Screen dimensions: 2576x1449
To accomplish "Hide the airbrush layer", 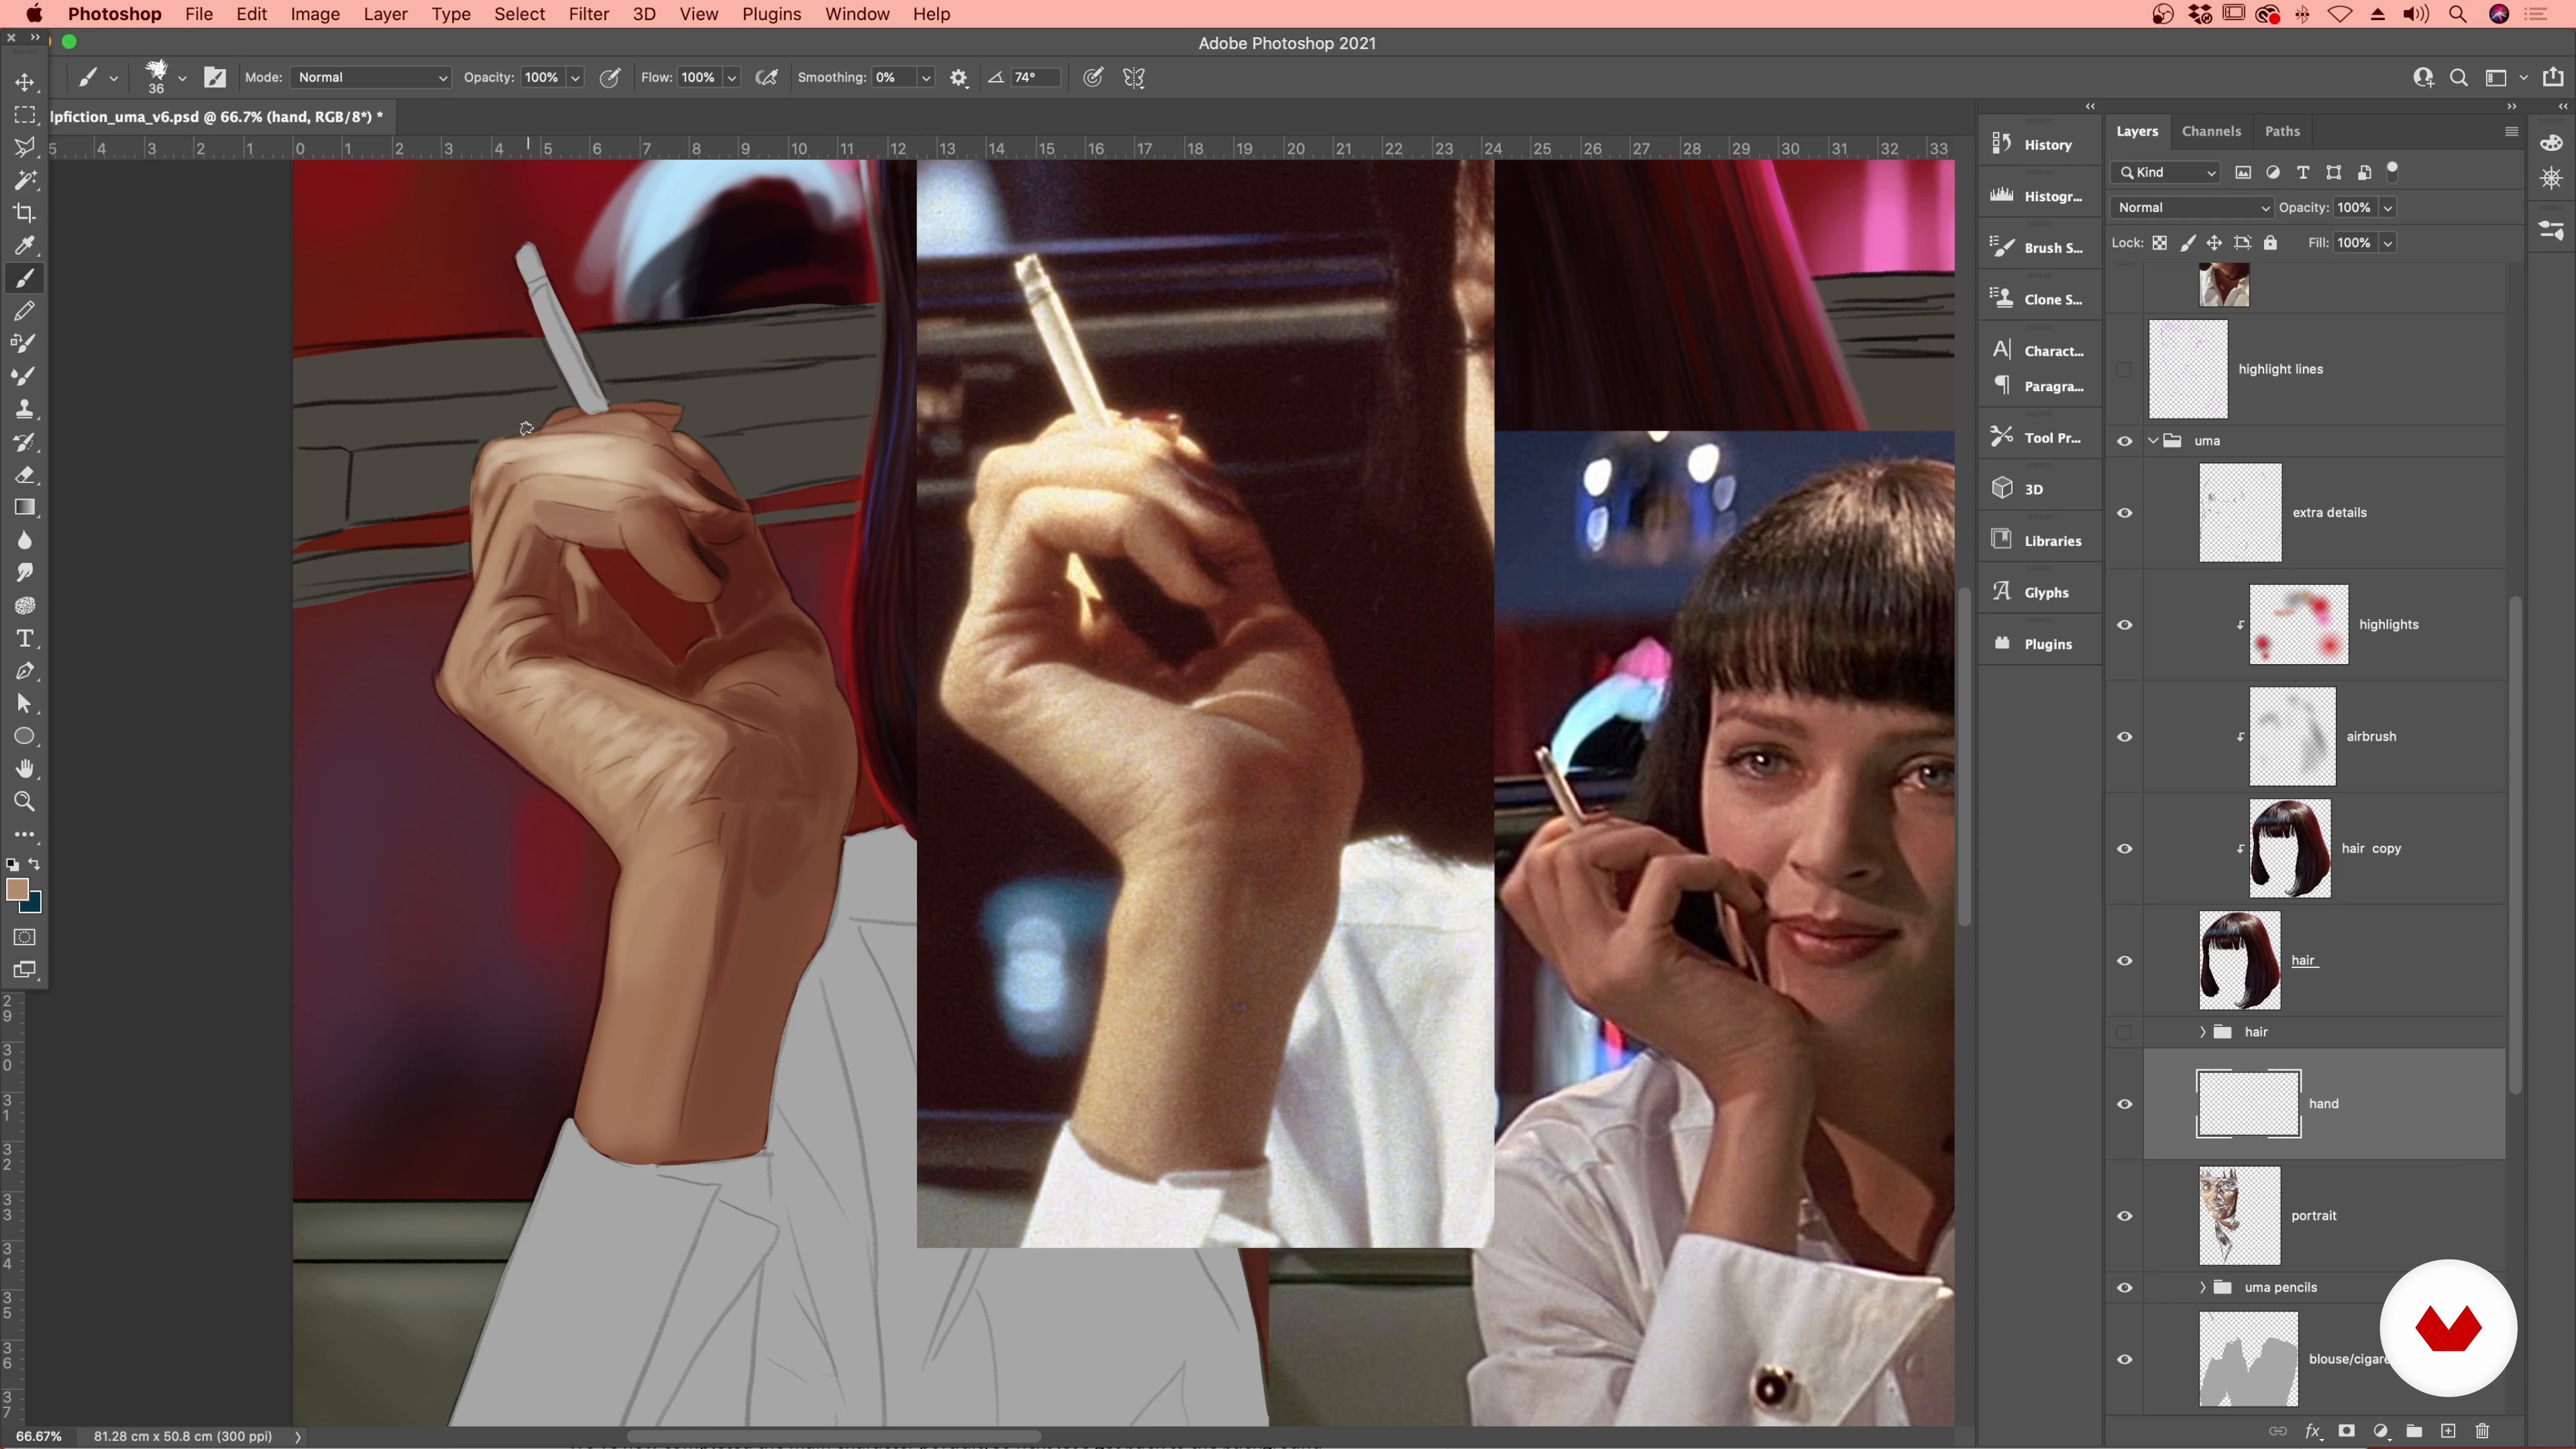I will tap(2125, 737).
